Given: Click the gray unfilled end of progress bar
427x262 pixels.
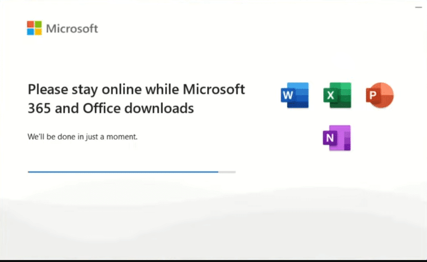Looking at the screenshot, I should pyautogui.click(x=227, y=172).
